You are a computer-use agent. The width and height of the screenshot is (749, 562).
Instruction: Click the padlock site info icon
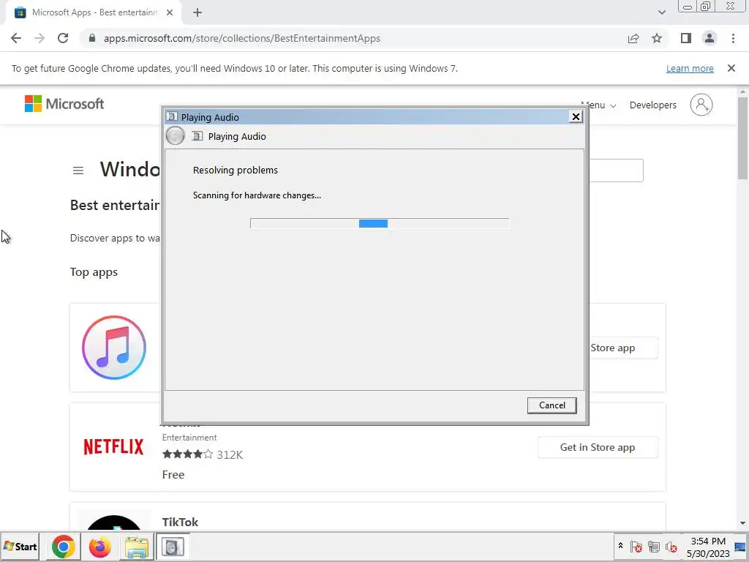pyautogui.click(x=92, y=38)
